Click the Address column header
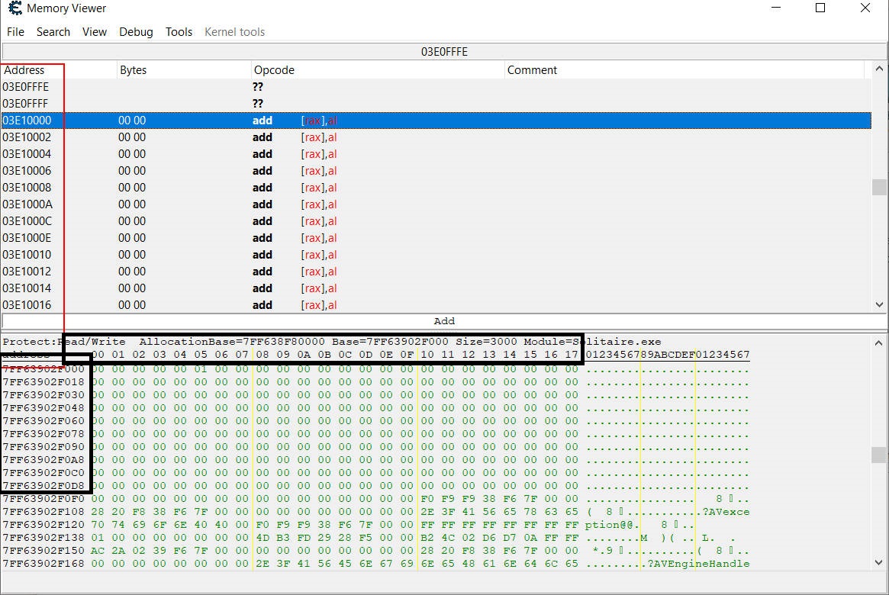Screen dimensions: 889x595 tap(24, 70)
